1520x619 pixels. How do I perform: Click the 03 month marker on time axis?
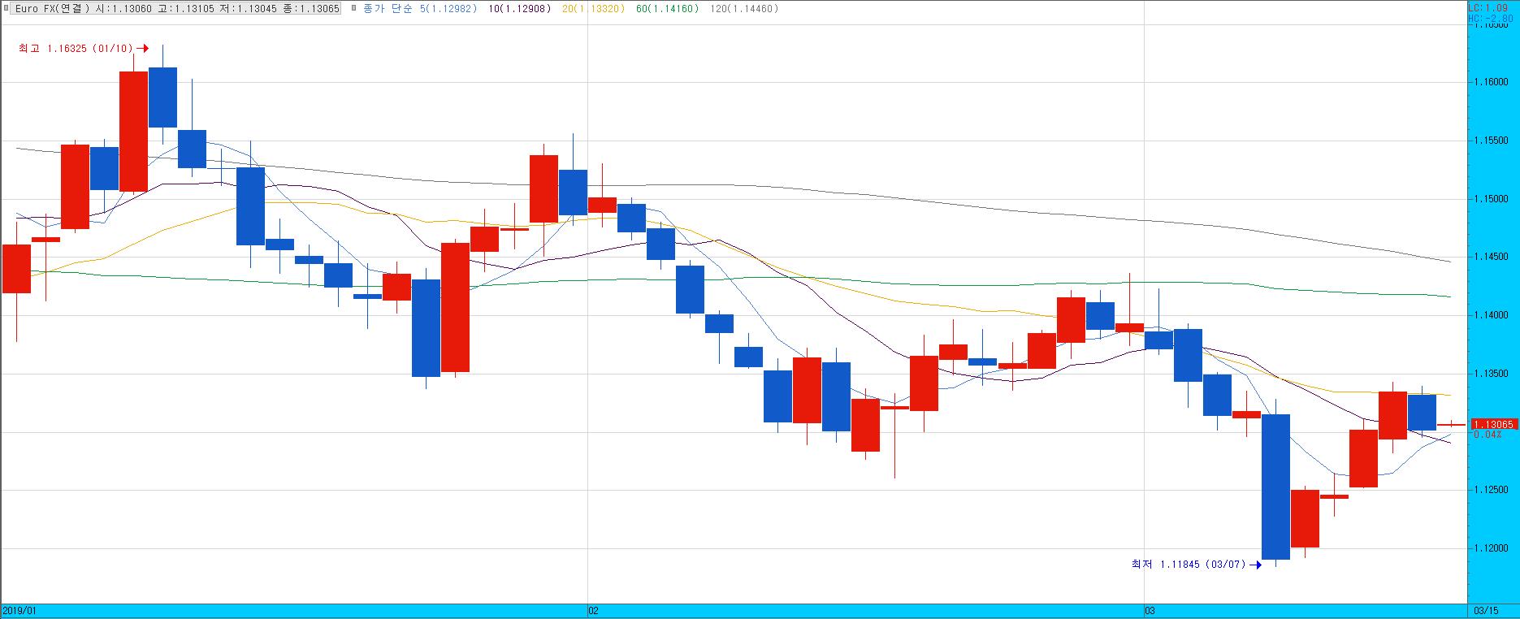coord(1149,610)
